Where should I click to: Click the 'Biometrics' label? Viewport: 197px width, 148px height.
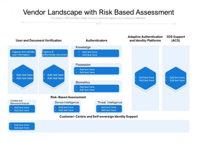tap(83, 82)
